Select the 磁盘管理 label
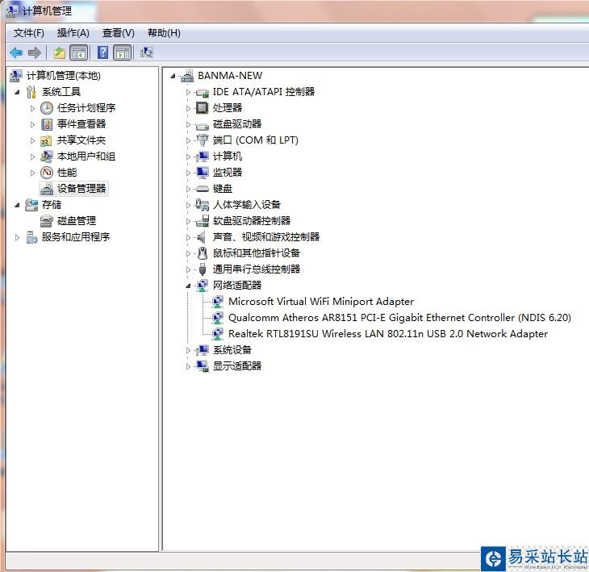The height and width of the screenshot is (572, 589). [x=77, y=221]
